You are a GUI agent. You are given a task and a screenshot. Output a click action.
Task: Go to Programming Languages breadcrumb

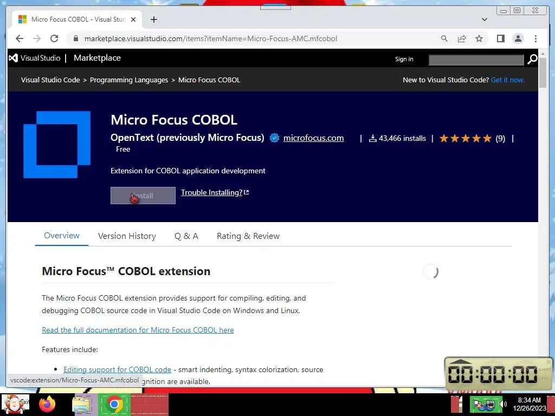[x=129, y=80]
